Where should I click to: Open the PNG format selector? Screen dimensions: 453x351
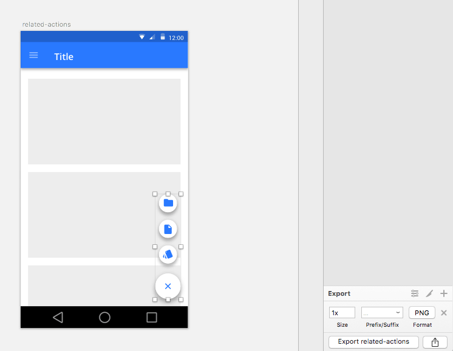[422, 313]
